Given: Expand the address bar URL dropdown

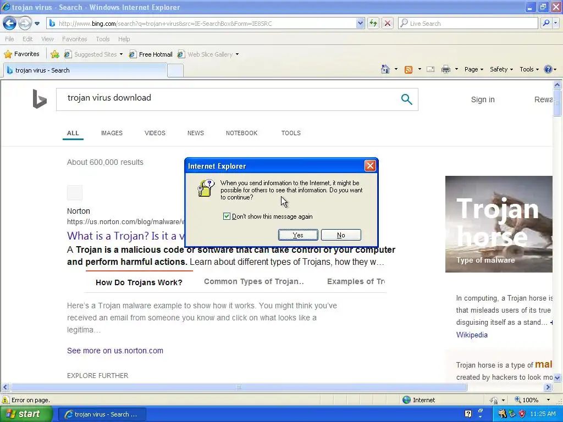Looking at the screenshot, I should coord(360,23).
